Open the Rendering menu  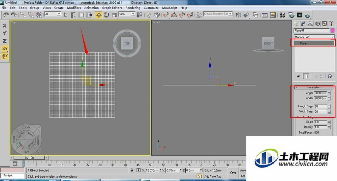click(133, 8)
